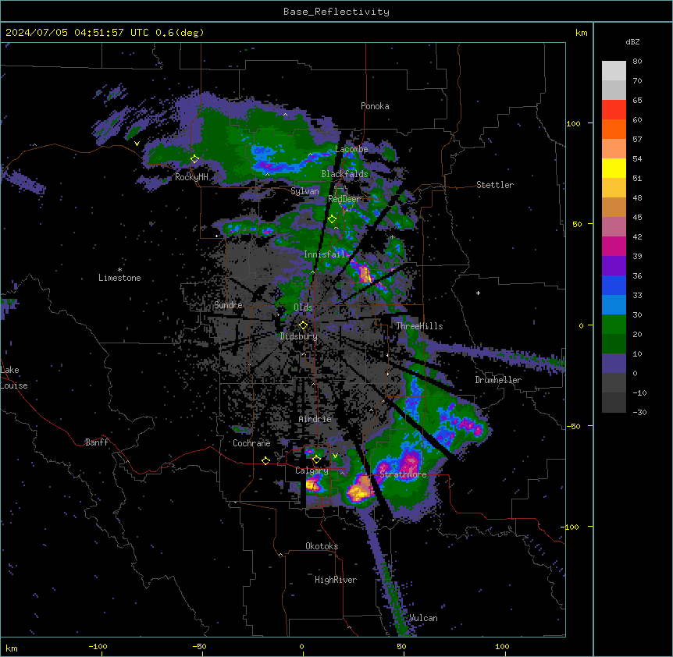Image resolution: width=673 pixels, height=657 pixels.
Task: Click the horizontal axis -100 tick label
Action: pyautogui.click(x=98, y=646)
